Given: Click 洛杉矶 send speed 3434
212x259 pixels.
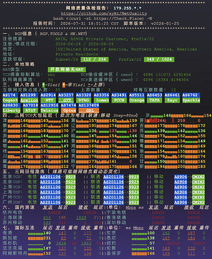Looking at the screenshot, I should (x=61, y=243).
